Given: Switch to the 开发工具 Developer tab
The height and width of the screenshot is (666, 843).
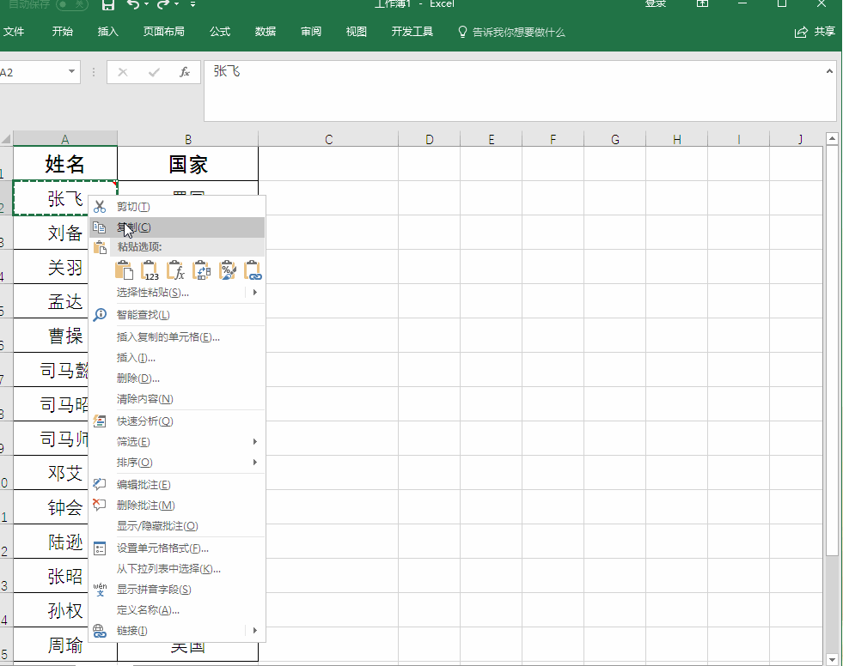Looking at the screenshot, I should click(x=412, y=32).
